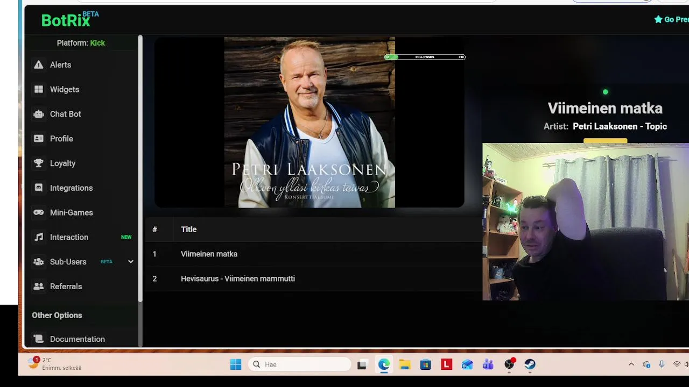Open Outlook on taskbar
The width and height of the screenshot is (689, 387).
[x=467, y=364]
